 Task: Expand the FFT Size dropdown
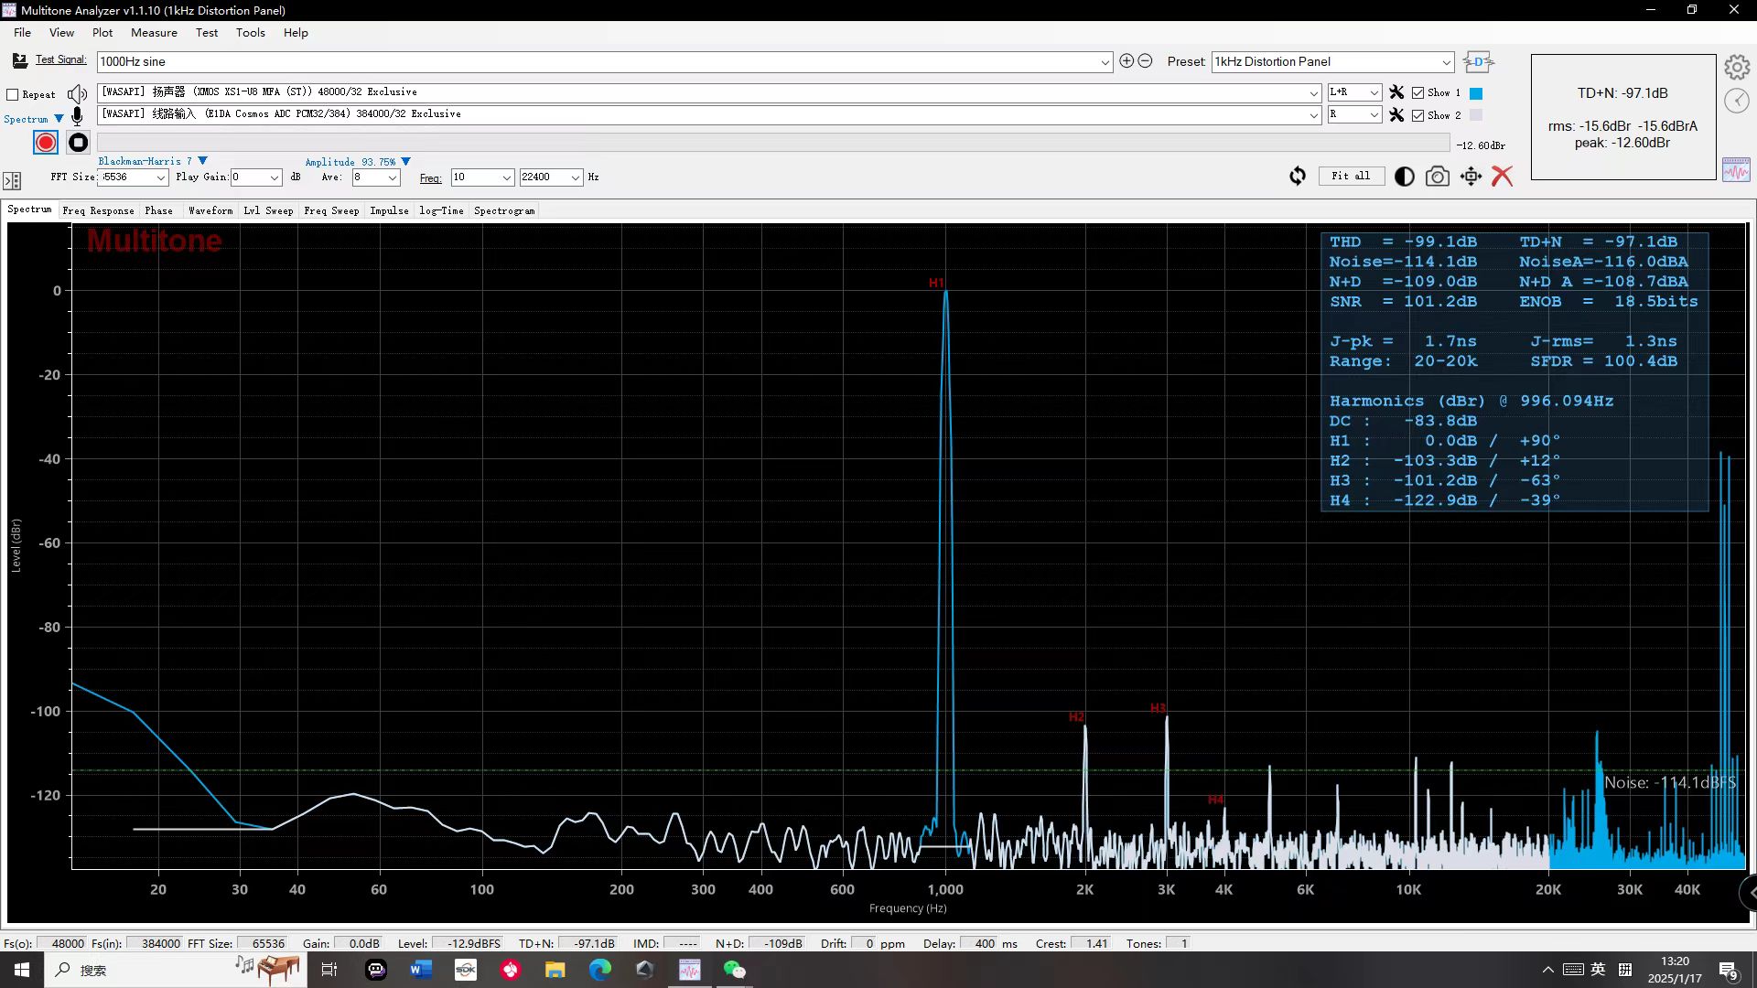pos(161,177)
